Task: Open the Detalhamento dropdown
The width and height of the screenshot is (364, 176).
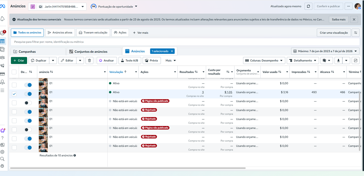Action: coord(303,60)
